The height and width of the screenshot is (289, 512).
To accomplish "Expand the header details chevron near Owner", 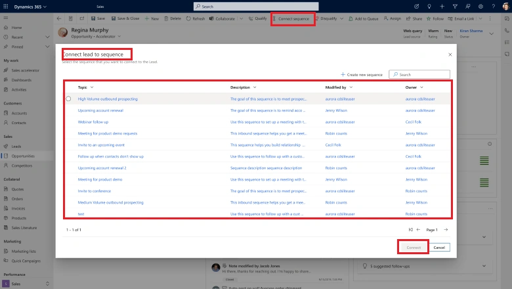I will pos(492,33).
